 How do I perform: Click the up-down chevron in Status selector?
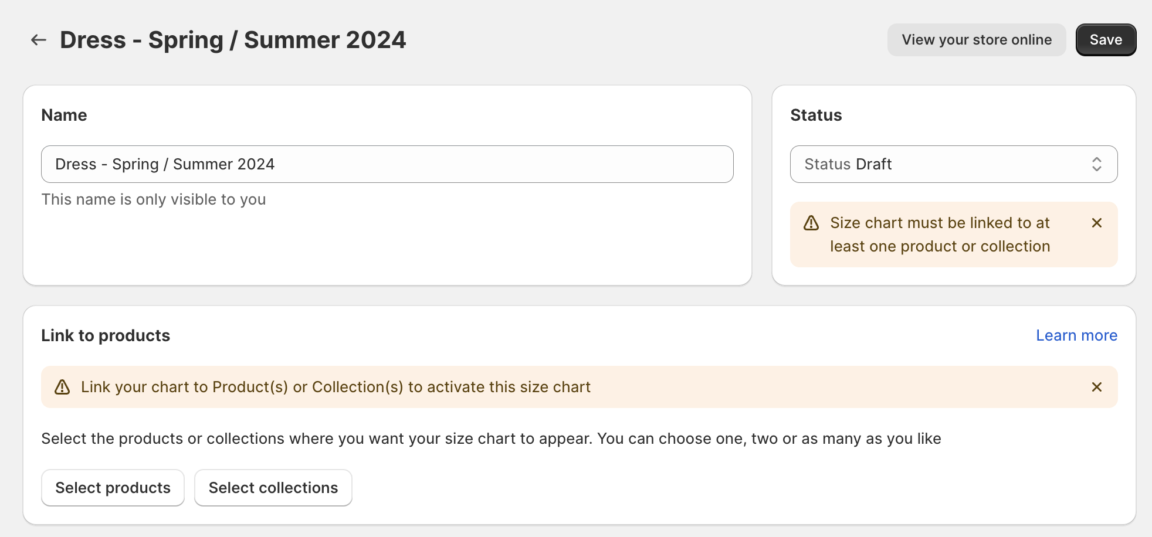pos(1096,164)
